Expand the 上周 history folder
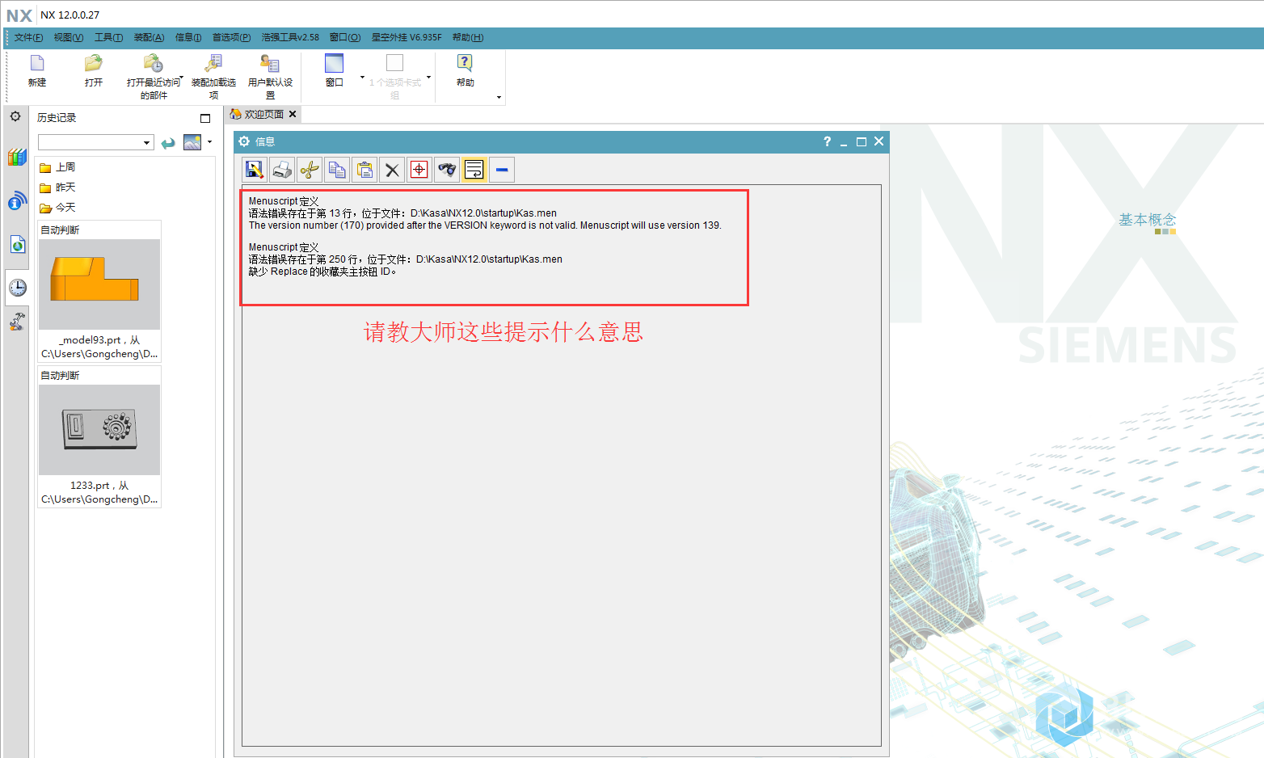This screenshot has height=758, width=1264. tap(57, 167)
